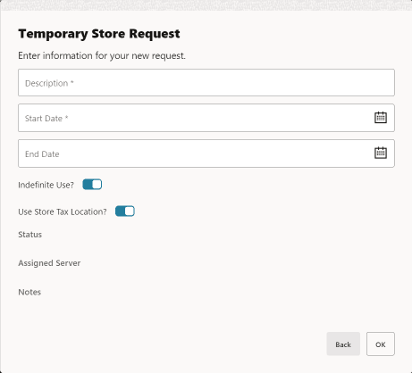Toggle the Indefinite Use switch

92,185
